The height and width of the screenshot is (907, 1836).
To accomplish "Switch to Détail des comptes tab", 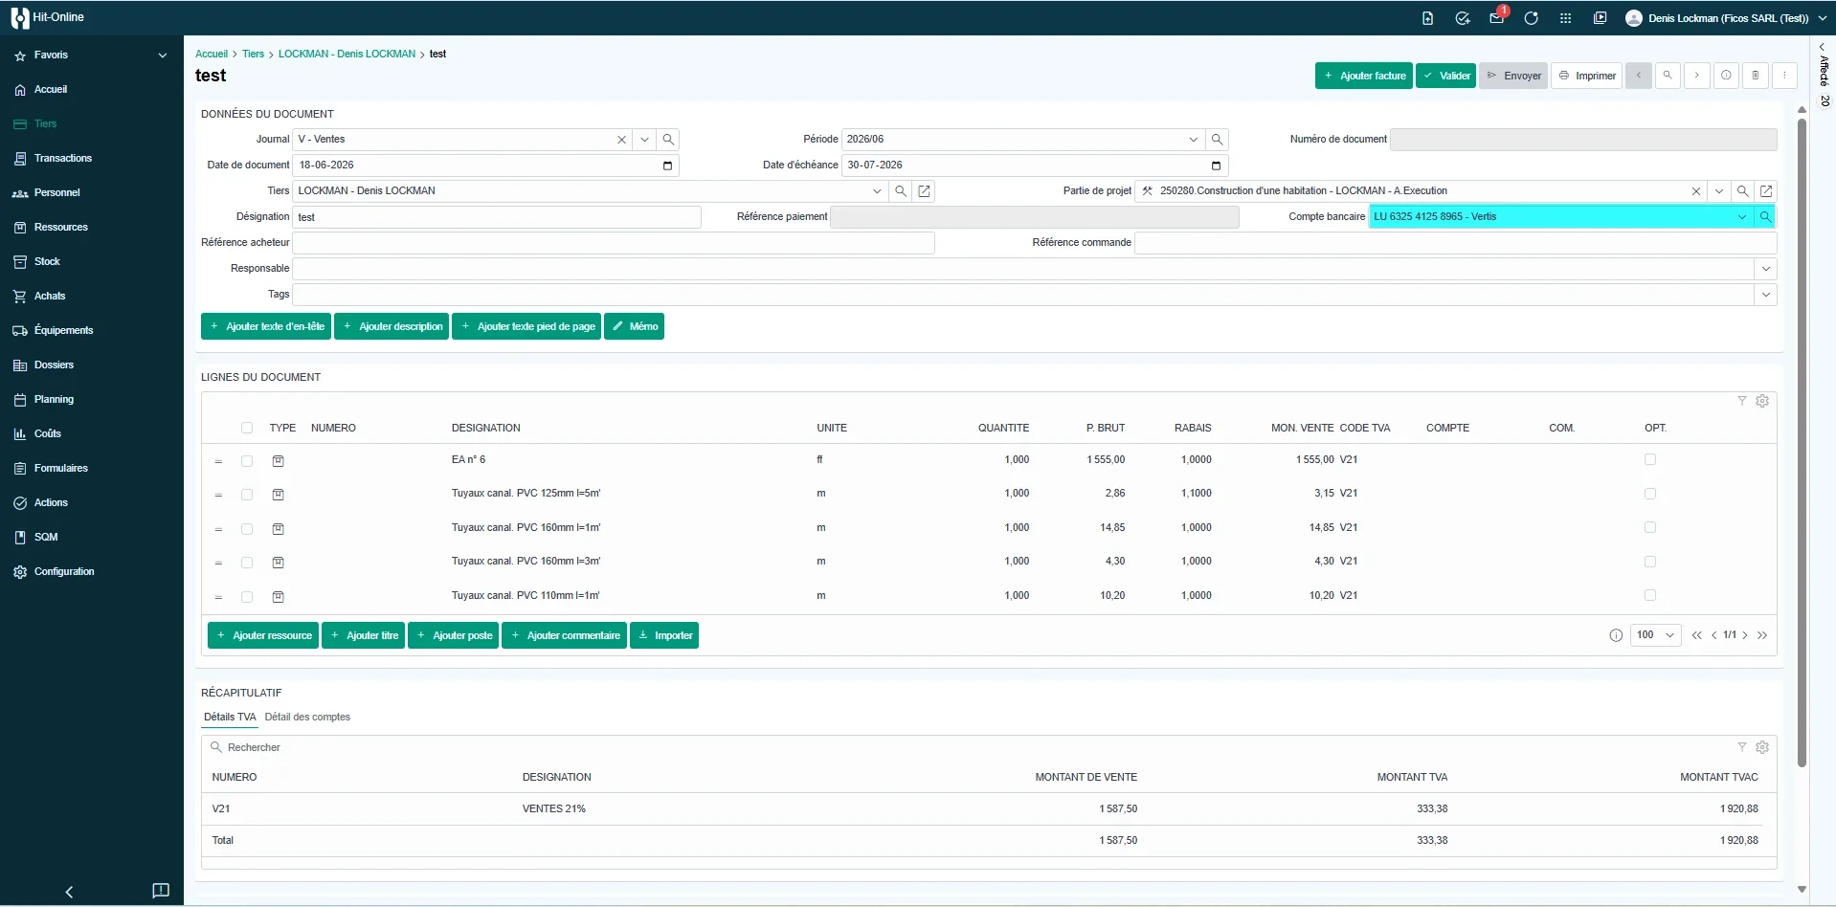I will click(x=307, y=717).
